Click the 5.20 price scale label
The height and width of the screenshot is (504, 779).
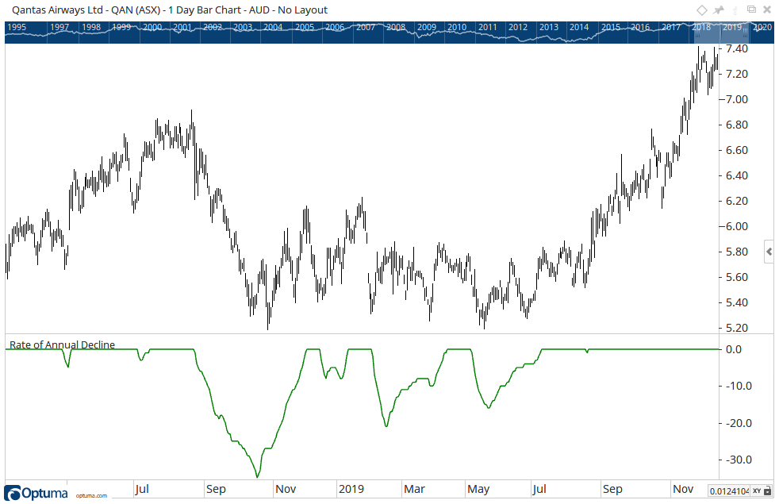[737, 328]
